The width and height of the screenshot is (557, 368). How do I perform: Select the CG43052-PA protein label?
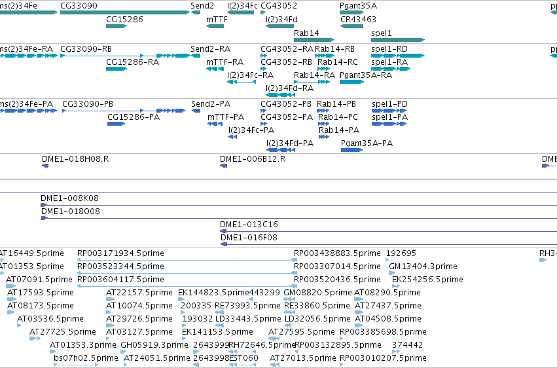287,117
